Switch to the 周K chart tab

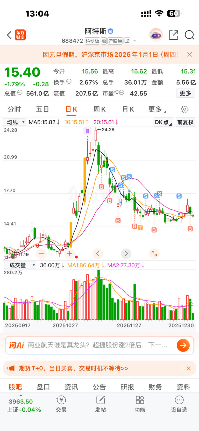tap(99, 109)
